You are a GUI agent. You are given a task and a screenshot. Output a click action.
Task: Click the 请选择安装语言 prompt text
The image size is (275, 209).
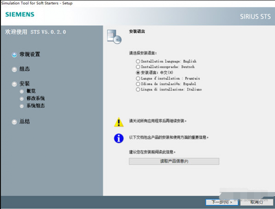143,53
